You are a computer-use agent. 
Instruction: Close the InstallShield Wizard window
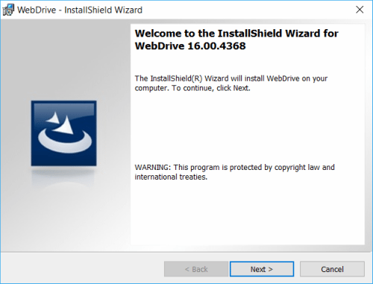(360, 10)
